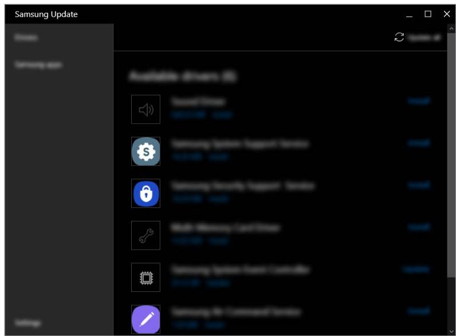
Task: Click the Sound Driver speaker icon
Action: 146,109
